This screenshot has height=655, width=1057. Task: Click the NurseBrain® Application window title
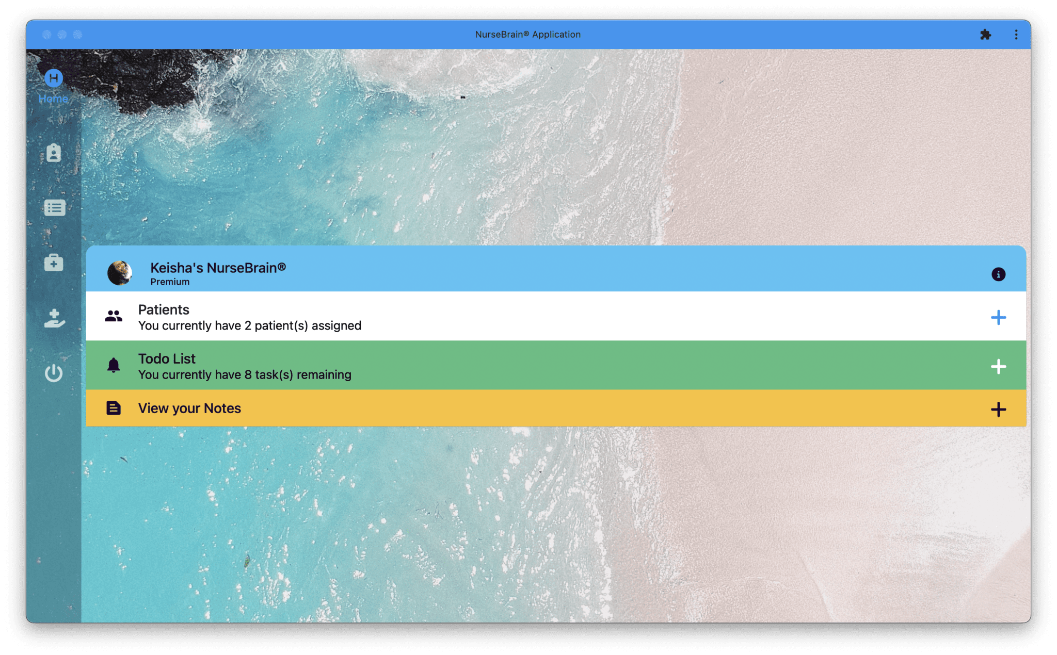point(528,35)
